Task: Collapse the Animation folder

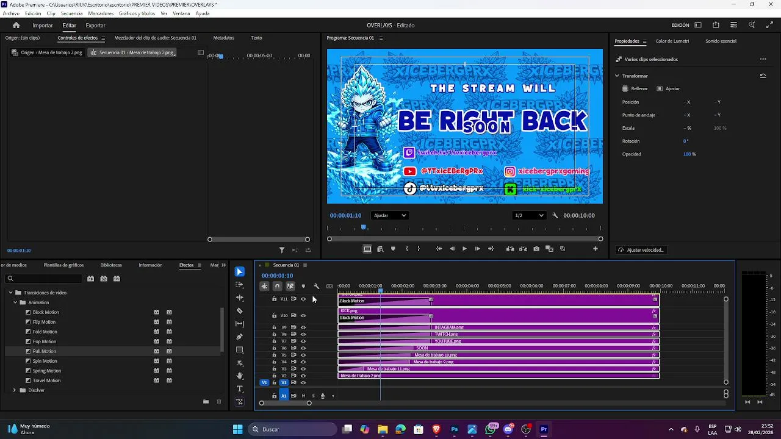Action: [x=15, y=302]
